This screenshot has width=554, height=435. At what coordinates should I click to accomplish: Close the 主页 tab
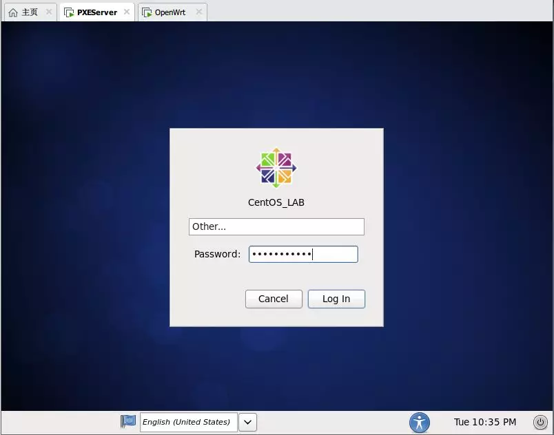(49, 12)
